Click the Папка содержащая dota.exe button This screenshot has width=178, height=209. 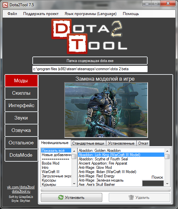click(x=90, y=61)
